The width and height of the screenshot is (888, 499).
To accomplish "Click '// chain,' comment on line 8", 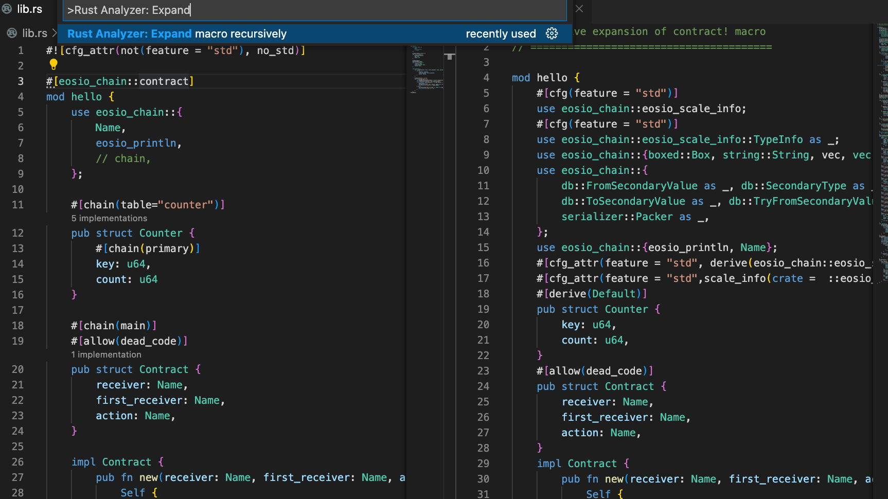I will coord(123,158).
